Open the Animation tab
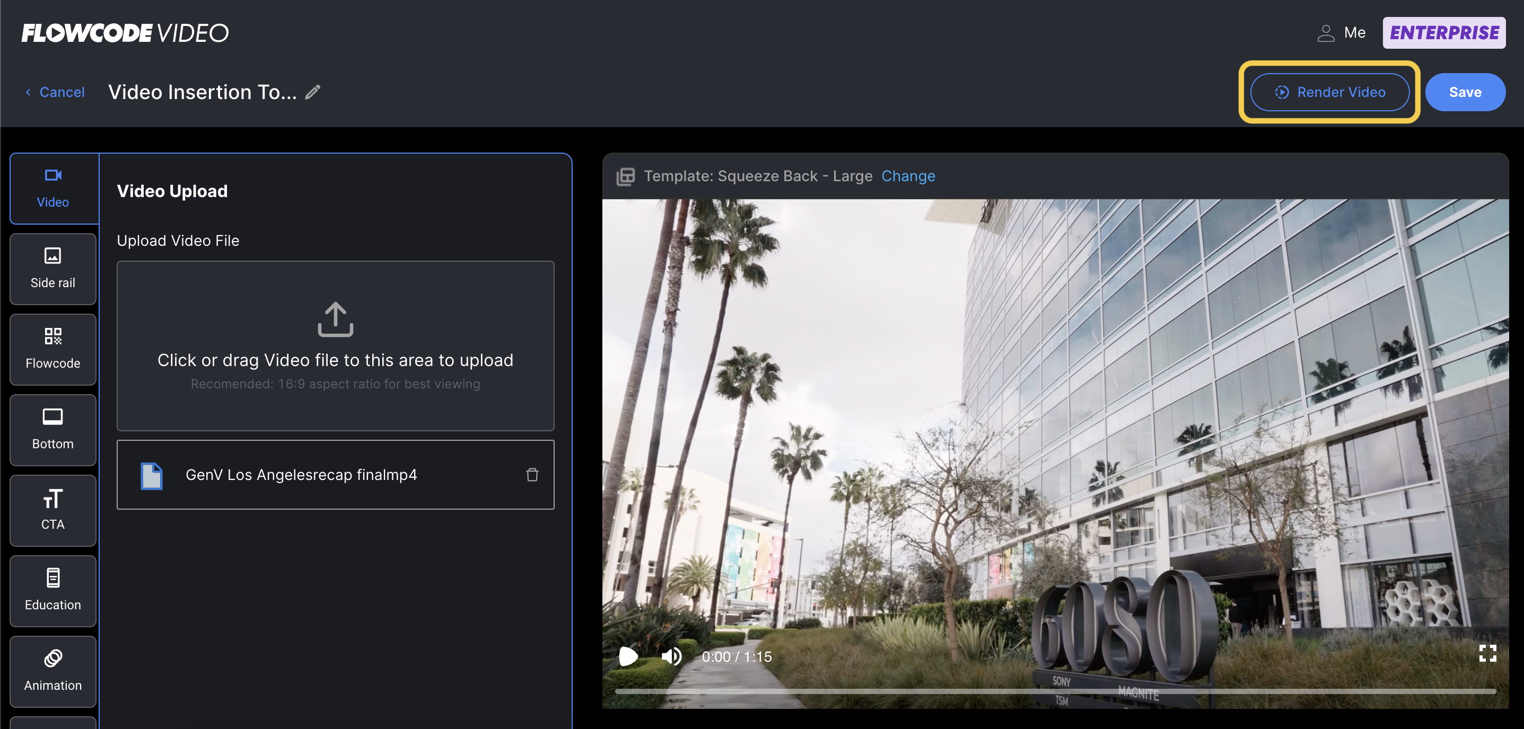Viewport: 1524px width, 729px height. (53, 671)
